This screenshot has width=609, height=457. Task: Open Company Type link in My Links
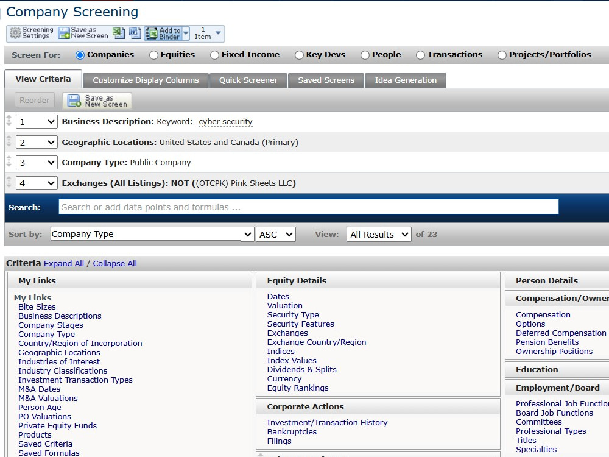pos(47,334)
